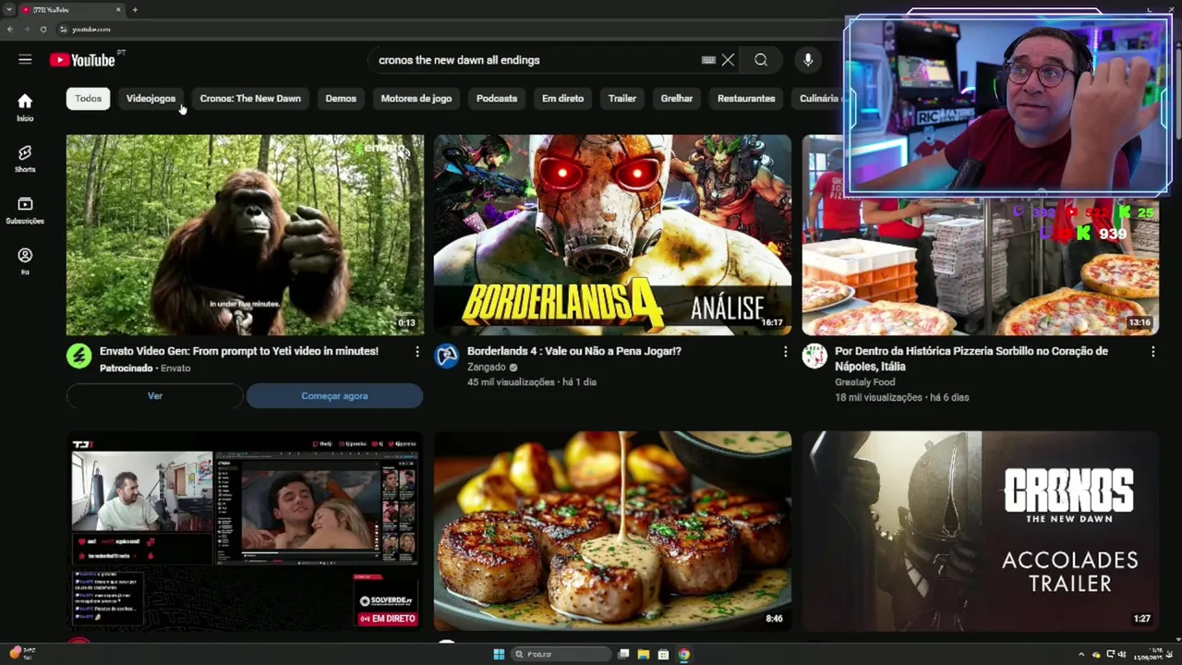Select the Em direto filter chip
The height and width of the screenshot is (665, 1182).
(562, 99)
